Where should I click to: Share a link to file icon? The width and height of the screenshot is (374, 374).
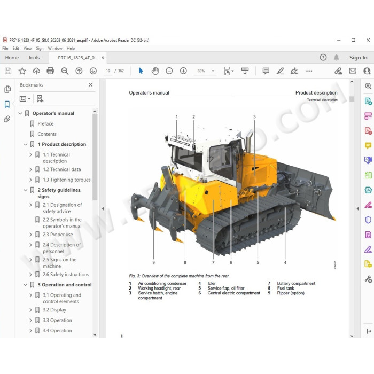[338, 71]
